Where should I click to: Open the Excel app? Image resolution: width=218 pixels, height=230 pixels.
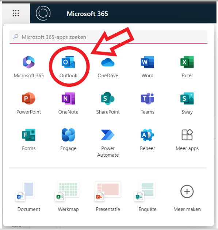pyautogui.click(x=187, y=67)
